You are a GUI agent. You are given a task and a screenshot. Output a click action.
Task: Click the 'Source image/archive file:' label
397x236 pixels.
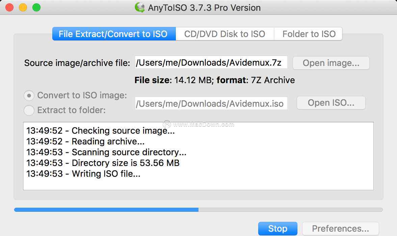77,63
